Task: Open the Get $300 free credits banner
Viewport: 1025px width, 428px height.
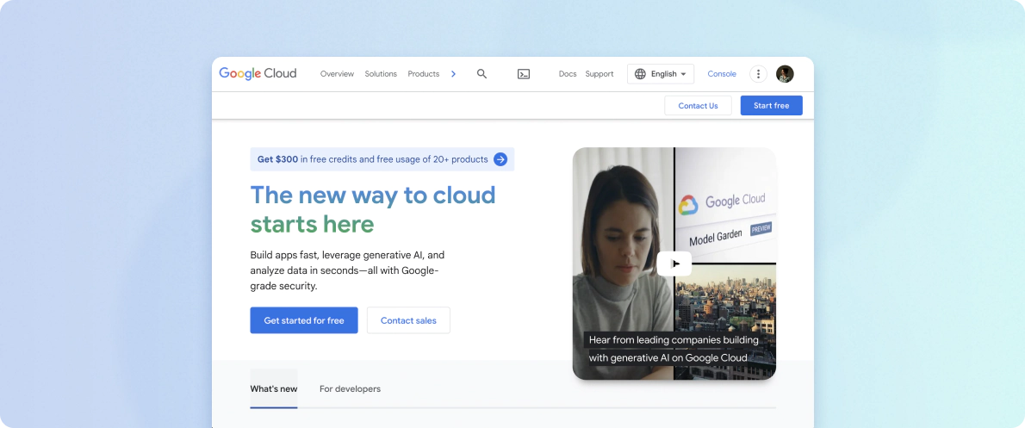Action: click(x=382, y=158)
